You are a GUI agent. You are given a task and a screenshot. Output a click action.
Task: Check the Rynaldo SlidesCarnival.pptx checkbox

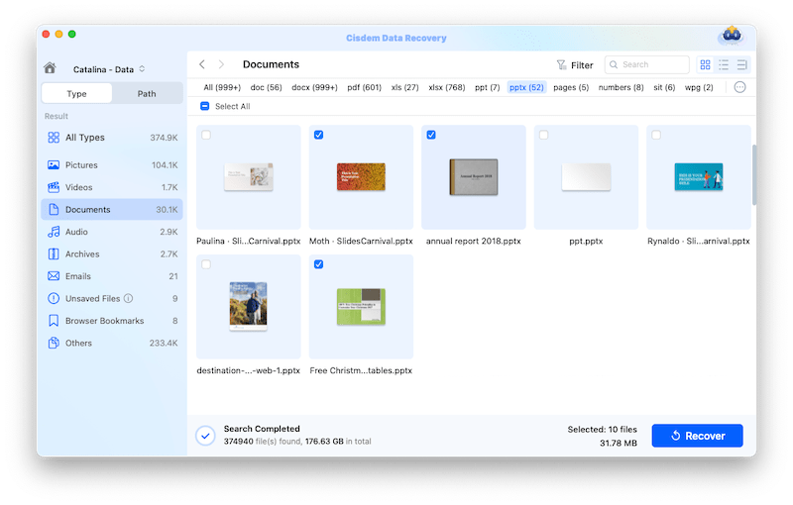pos(656,135)
